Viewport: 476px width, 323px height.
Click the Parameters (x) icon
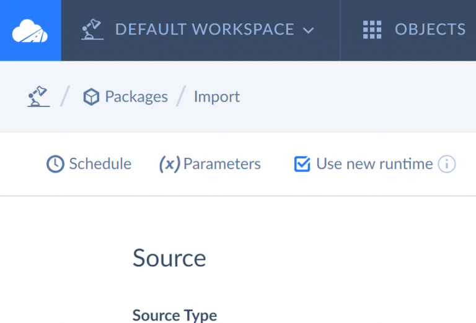tap(169, 164)
